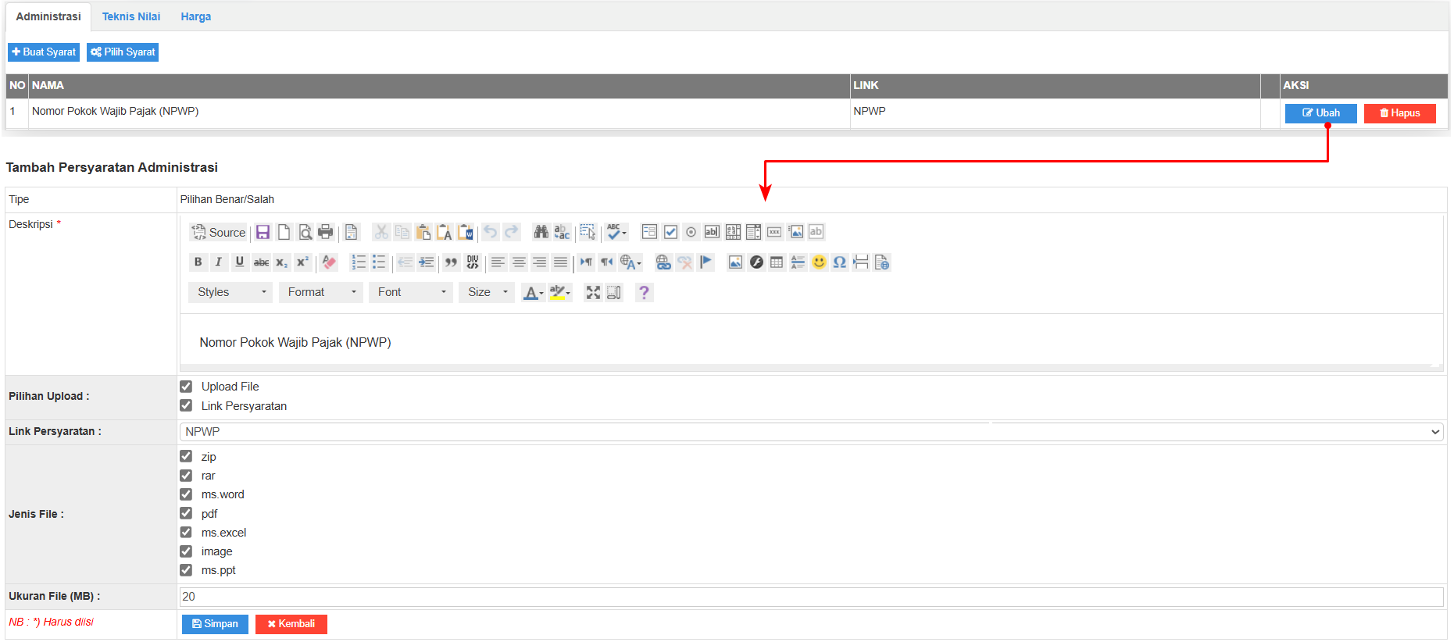Expand the Link Persyaratan NPWP select box
The image size is (1454, 642).
point(812,432)
